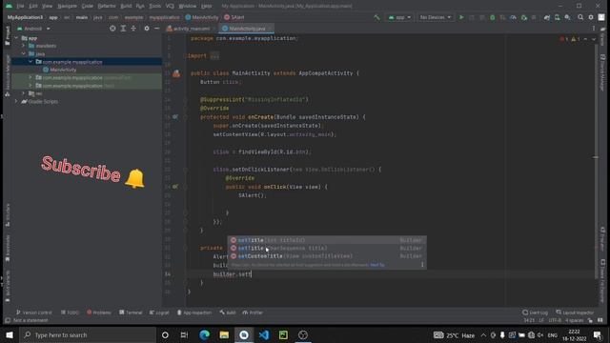Click Expand All icon in Project panel header
The width and height of the screenshot is (610, 343).
click(123, 29)
